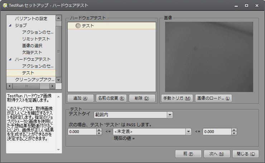The height and width of the screenshot is (163, 265).
Task: Click the camera image preview
Action: click(209, 57)
